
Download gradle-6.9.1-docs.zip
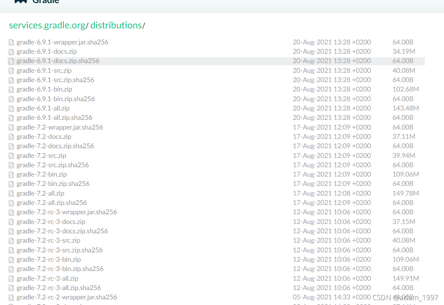point(46,52)
